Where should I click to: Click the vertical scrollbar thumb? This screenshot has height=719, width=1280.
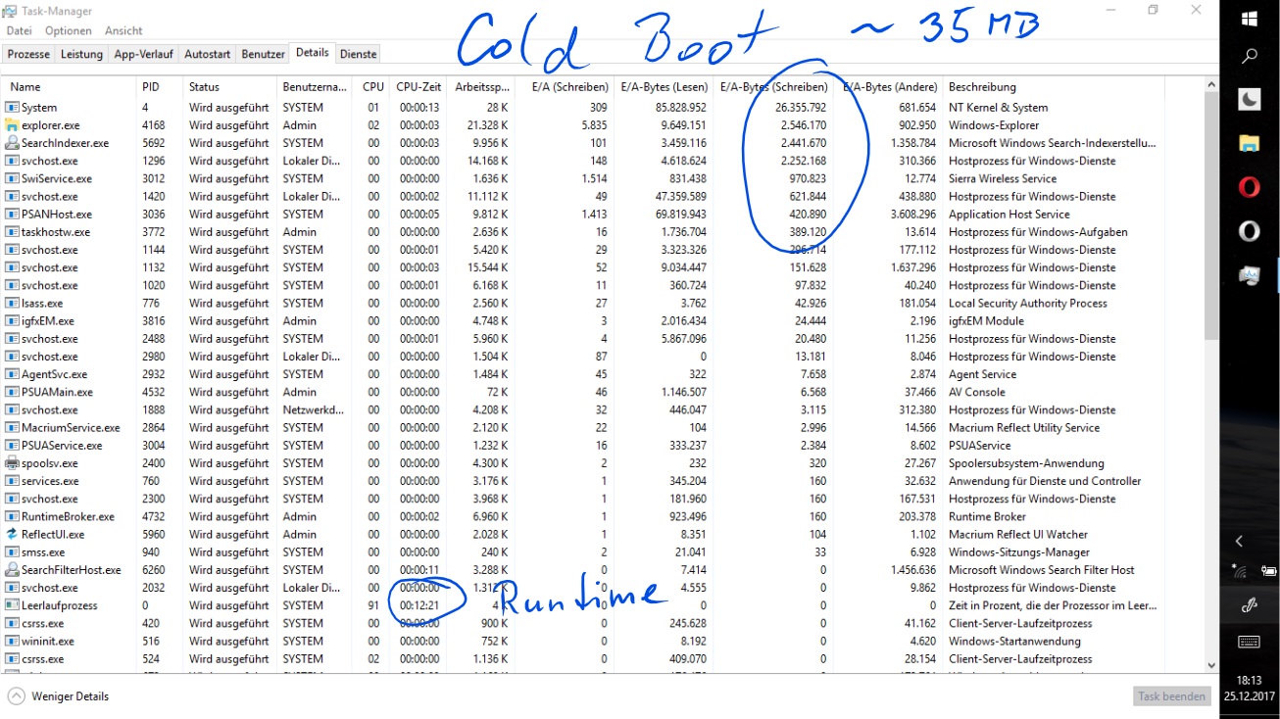point(1211,216)
